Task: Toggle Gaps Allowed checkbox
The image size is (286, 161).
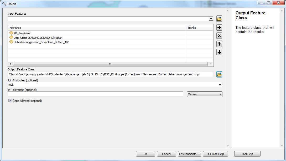Action: 10,101
